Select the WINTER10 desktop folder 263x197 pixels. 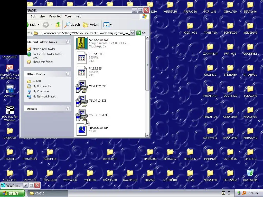[x=170, y=7]
